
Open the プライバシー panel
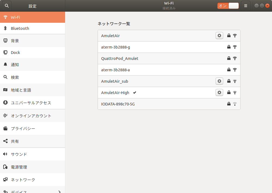(33, 128)
